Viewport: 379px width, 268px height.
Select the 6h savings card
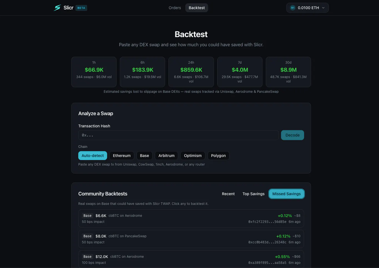(x=143, y=72)
